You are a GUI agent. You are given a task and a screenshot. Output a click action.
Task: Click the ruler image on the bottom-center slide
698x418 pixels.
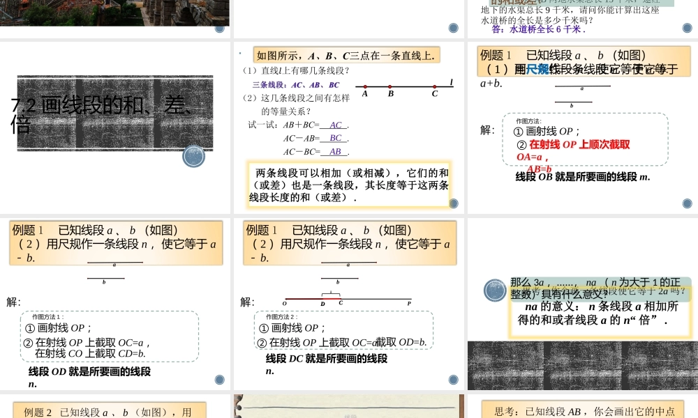(x=349, y=408)
